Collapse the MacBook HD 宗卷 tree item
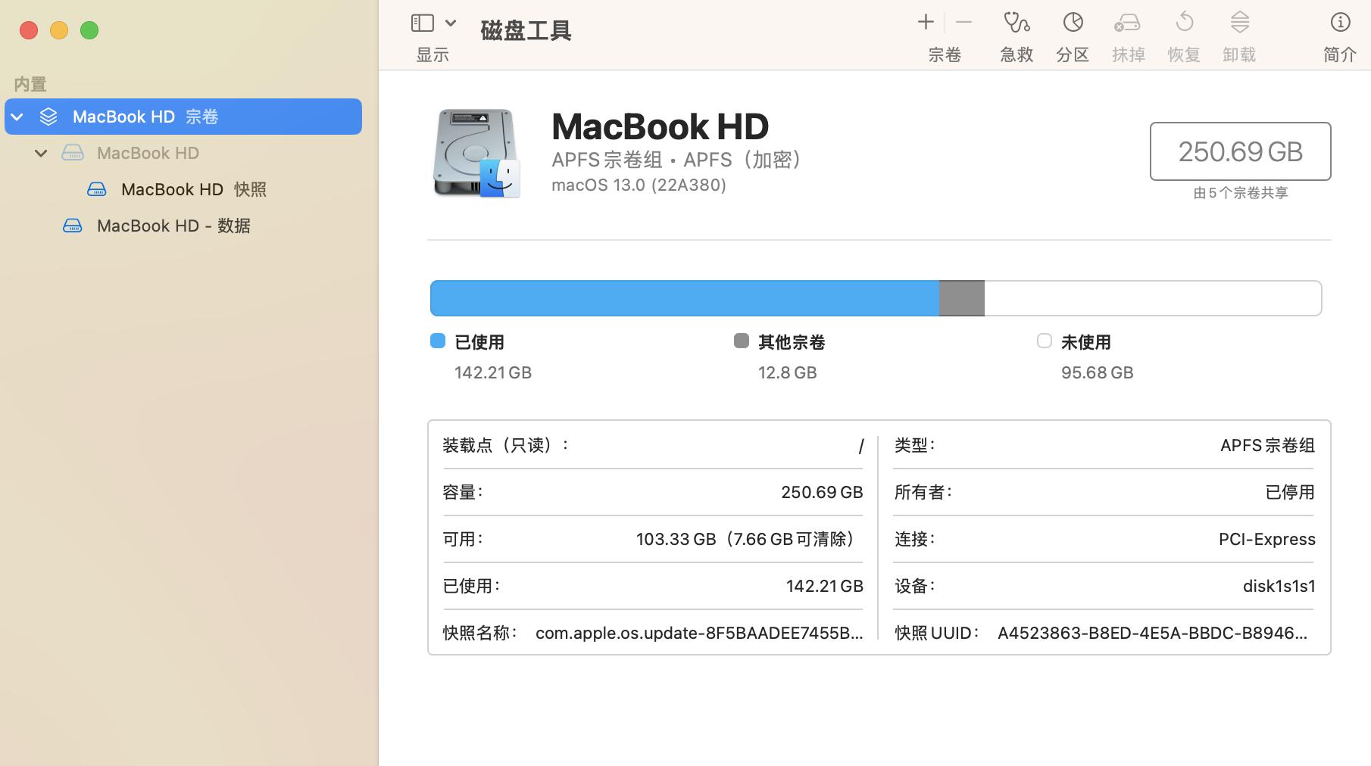The height and width of the screenshot is (766, 1371). tap(17, 117)
